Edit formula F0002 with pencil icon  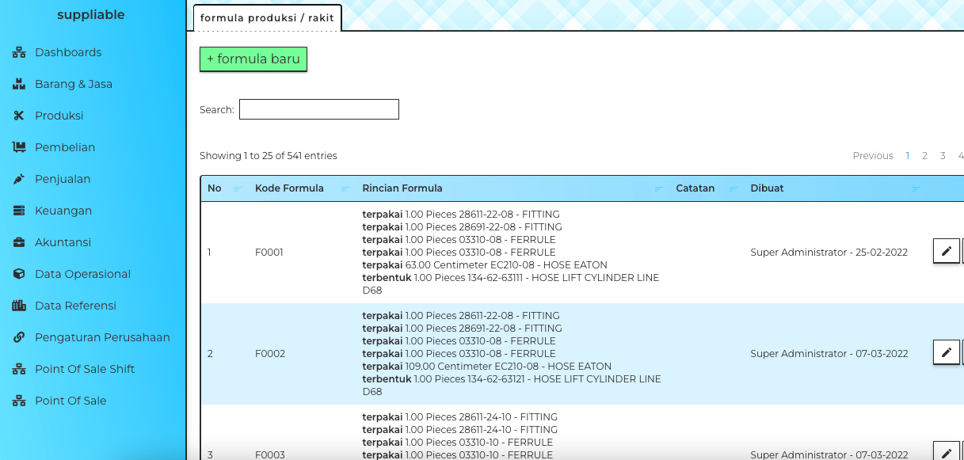pos(946,352)
